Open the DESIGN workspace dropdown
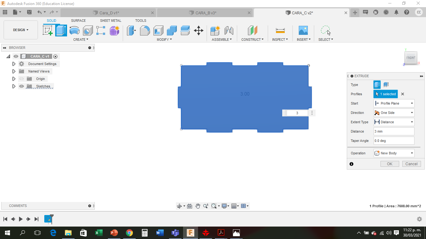This screenshot has height=239, width=426. [x=21, y=30]
